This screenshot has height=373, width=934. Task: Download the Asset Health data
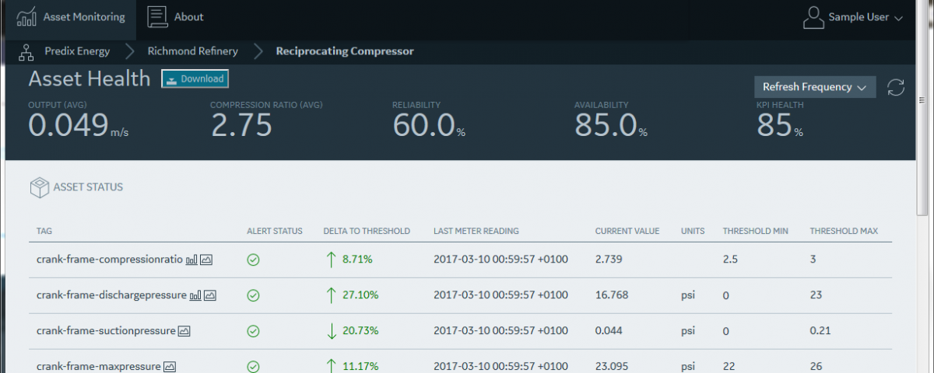[195, 79]
